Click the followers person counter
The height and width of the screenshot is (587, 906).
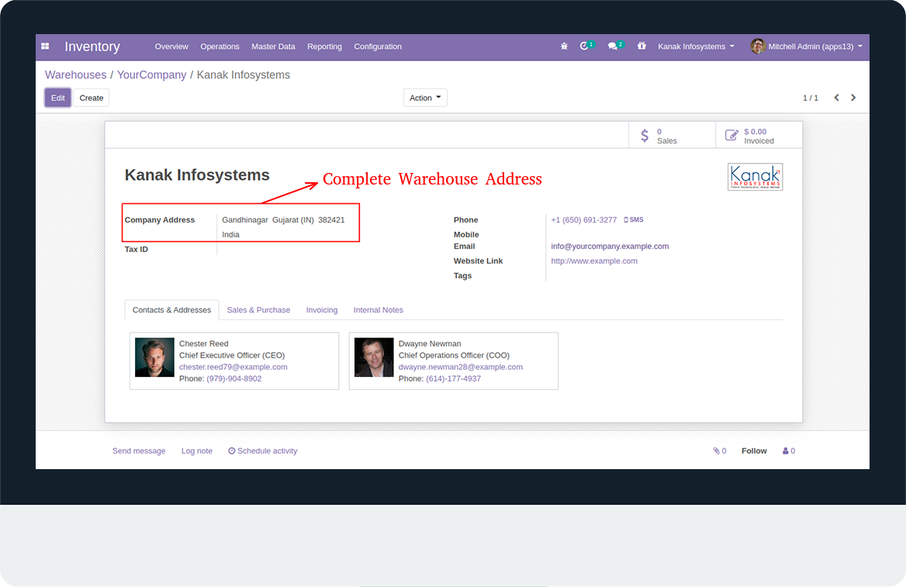click(789, 451)
